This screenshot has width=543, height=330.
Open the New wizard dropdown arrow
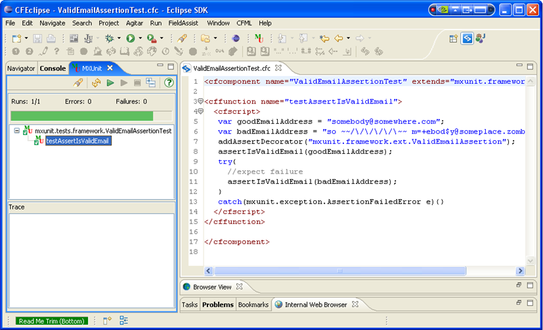click(x=26, y=39)
